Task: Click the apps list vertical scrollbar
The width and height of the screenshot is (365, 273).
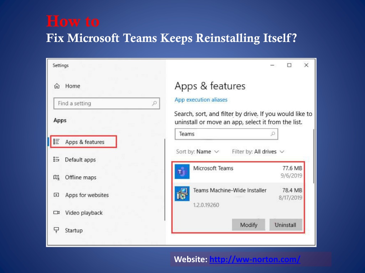Action: (x=314, y=156)
